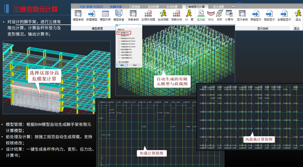Choose the 活荷载(KN) load type
The height and width of the screenshot is (167, 303).
tap(119, 36)
